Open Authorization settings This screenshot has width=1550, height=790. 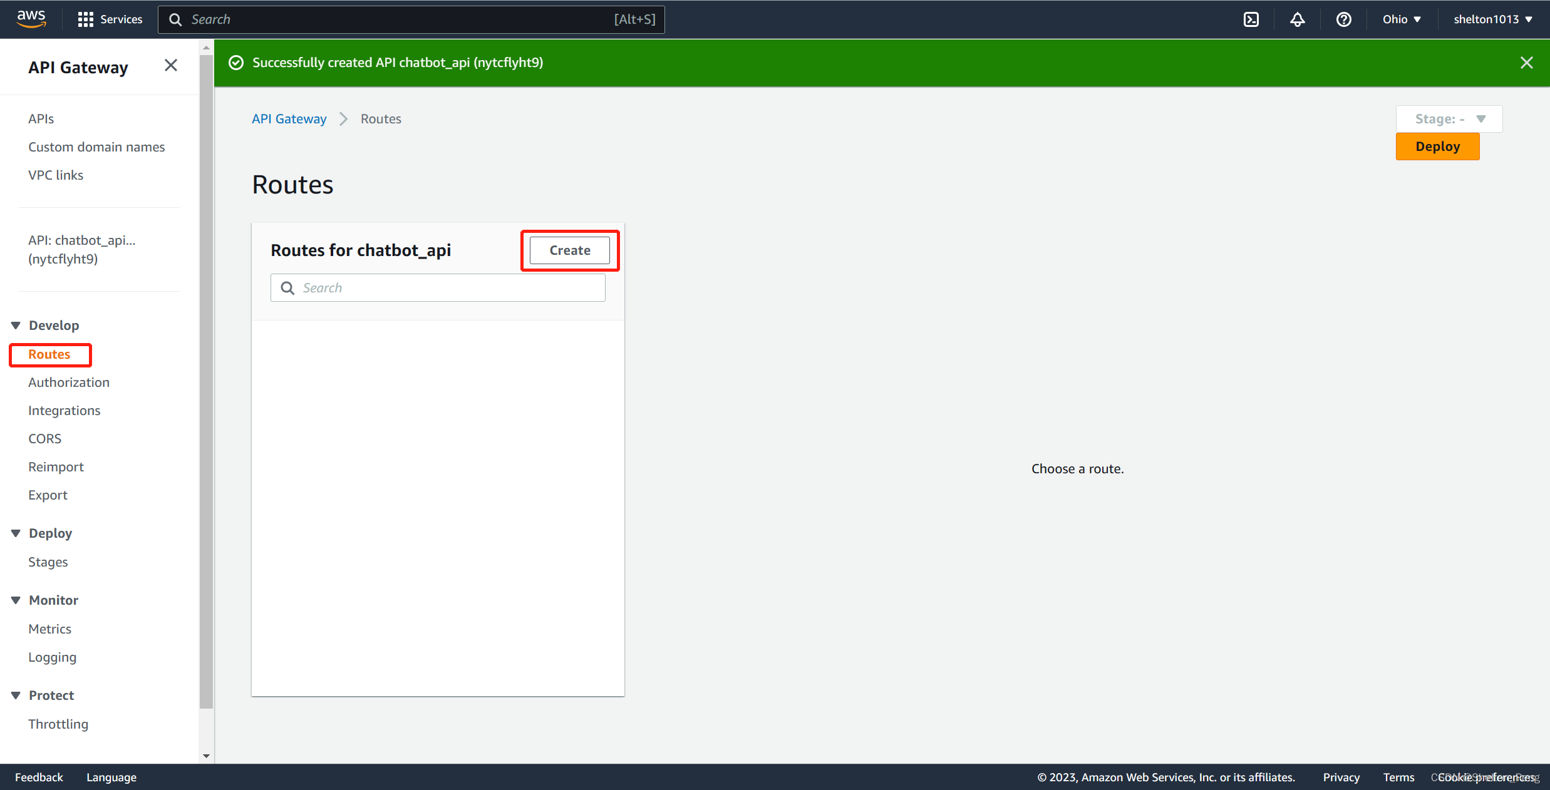coord(69,382)
